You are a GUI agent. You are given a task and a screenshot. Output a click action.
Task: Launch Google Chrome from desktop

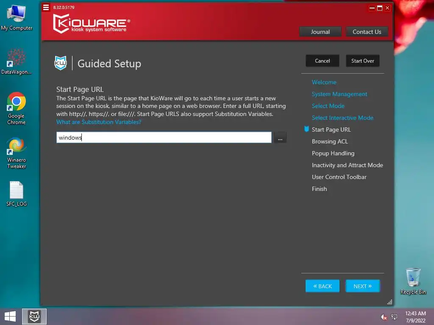tap(17, 108)
